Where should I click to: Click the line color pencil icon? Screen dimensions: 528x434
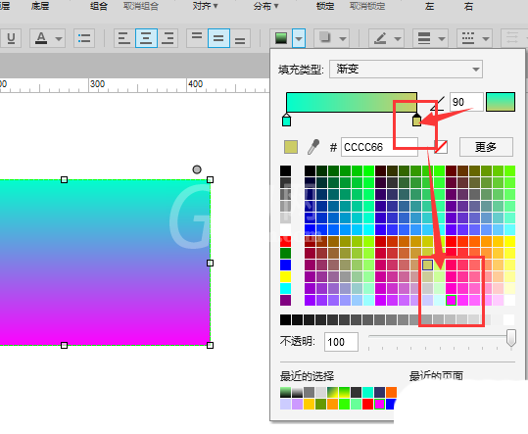[380, 38]
